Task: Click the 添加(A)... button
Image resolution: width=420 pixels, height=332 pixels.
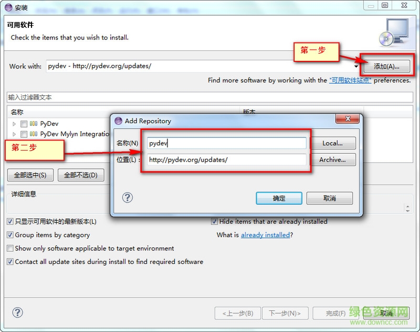Action: point(386,66)
